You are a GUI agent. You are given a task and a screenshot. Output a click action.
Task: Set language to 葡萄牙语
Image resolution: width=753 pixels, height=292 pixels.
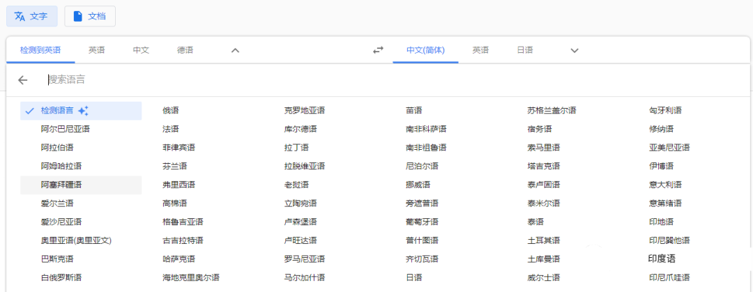pyautogui.click(x=422, y=222)
